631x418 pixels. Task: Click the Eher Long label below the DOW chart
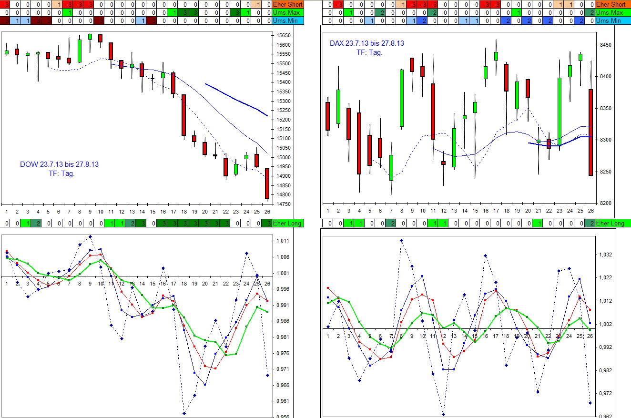pos(287,223)
